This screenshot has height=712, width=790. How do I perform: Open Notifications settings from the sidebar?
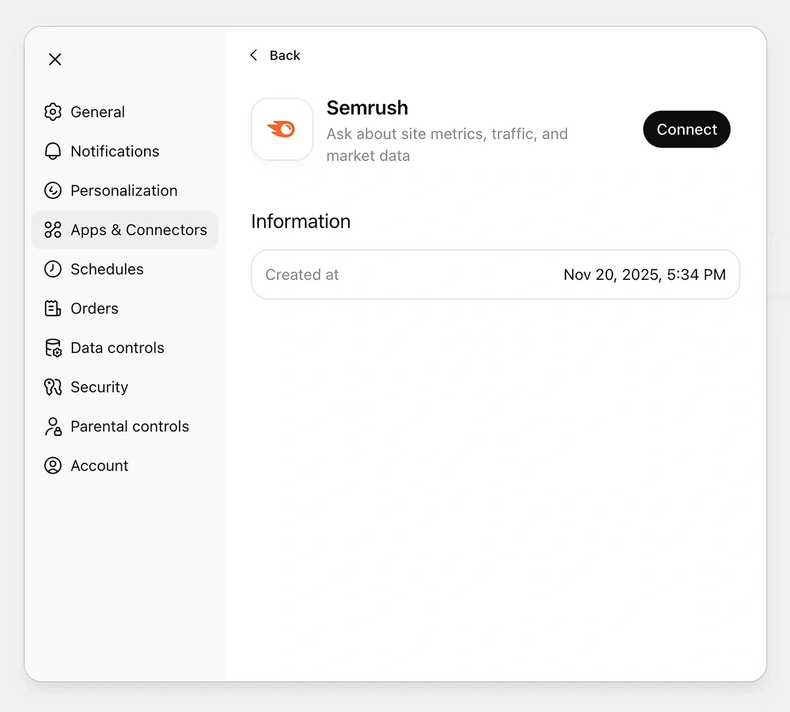tap(115, 151)
